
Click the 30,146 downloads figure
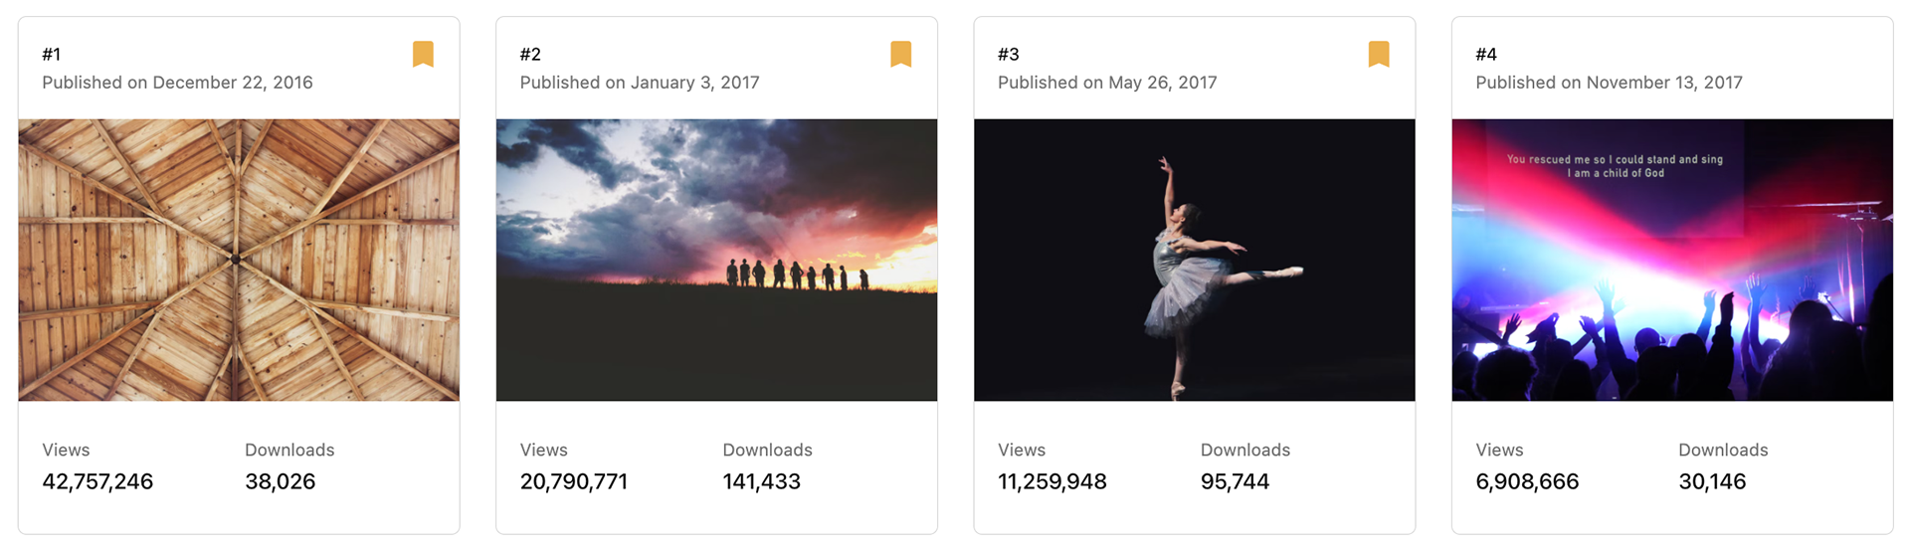[1712, 481]
